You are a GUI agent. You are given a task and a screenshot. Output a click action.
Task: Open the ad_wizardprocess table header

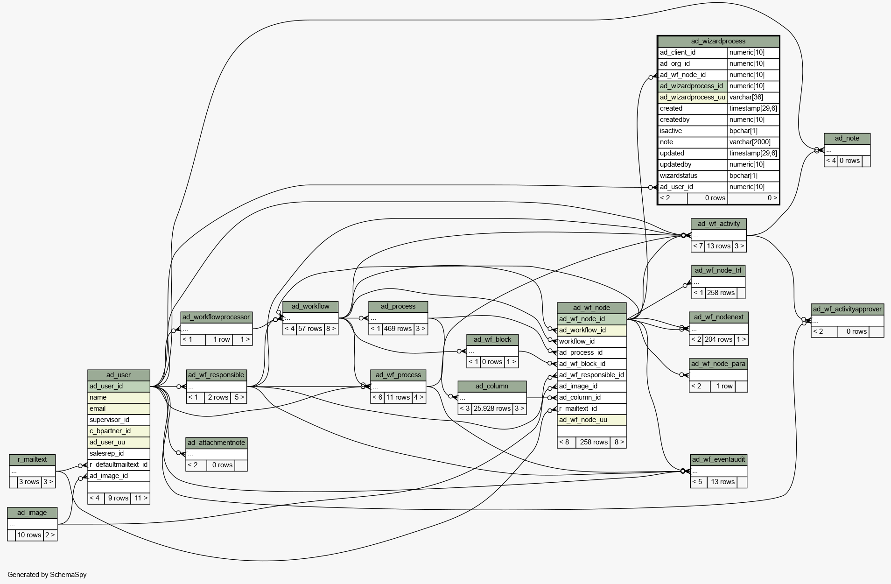pyautogui.click(x=718, y=41)
